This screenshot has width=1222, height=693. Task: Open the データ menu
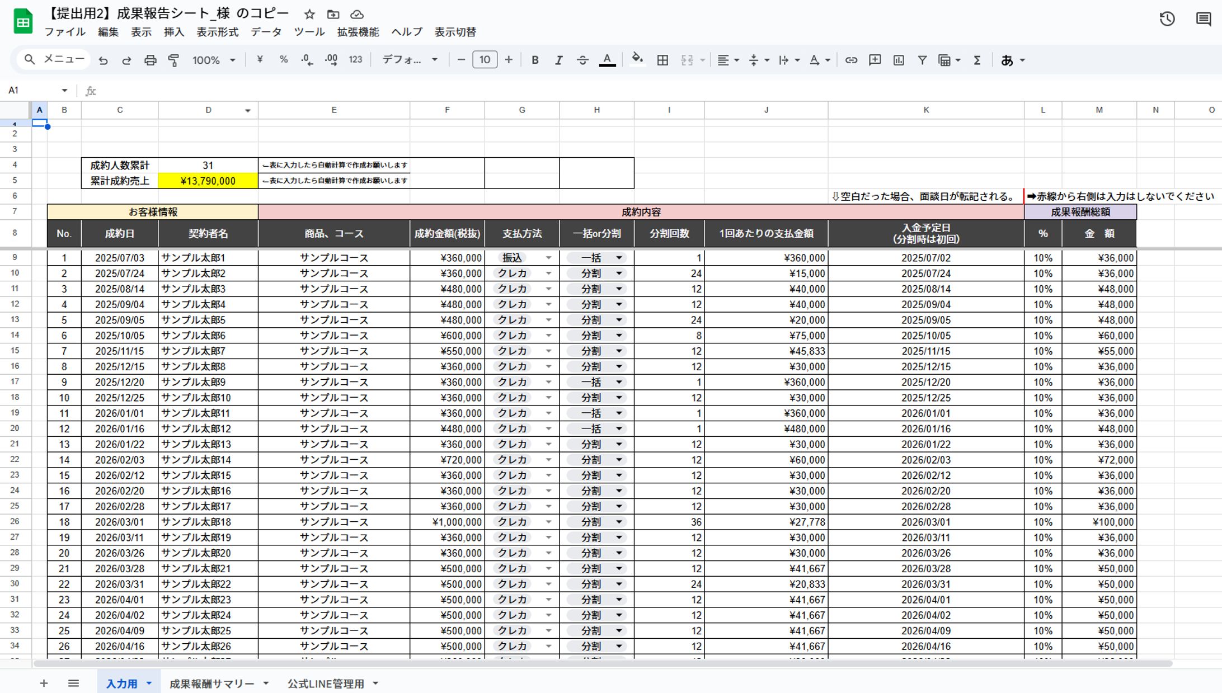pyautogui.click(x=266, y=32)
